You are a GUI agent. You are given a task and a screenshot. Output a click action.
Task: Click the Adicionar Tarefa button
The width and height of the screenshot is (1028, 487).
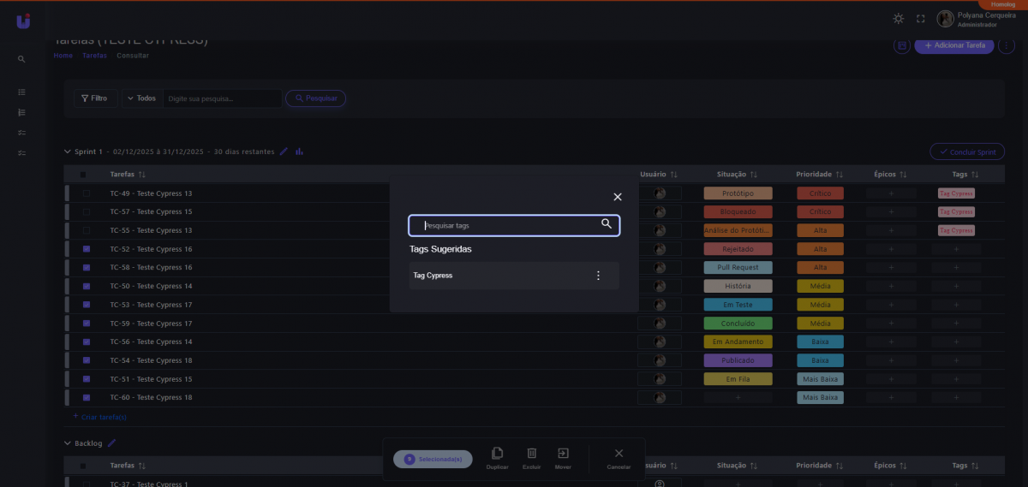[x=953, y=45]
